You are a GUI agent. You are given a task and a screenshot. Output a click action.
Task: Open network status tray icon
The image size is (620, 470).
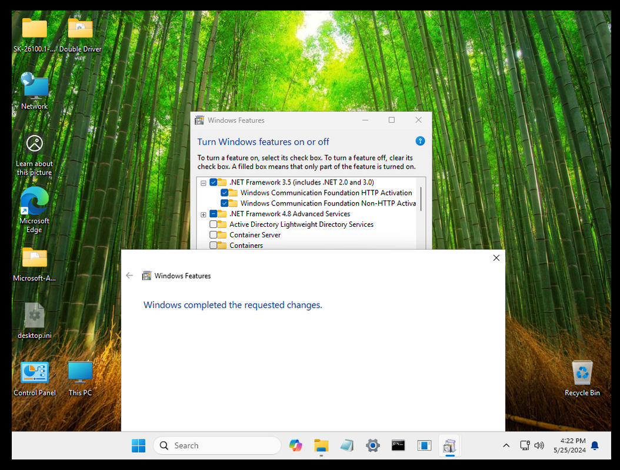[525, 445]
